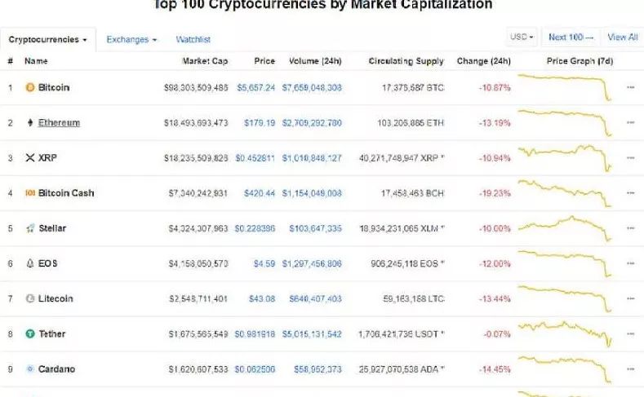This screenshot has height=397, width=644.
Task: Switch to the Watchlist tab
Action: (x=193, y=40)
